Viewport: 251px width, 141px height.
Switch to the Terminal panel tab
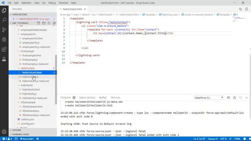[x=115, y=98]
